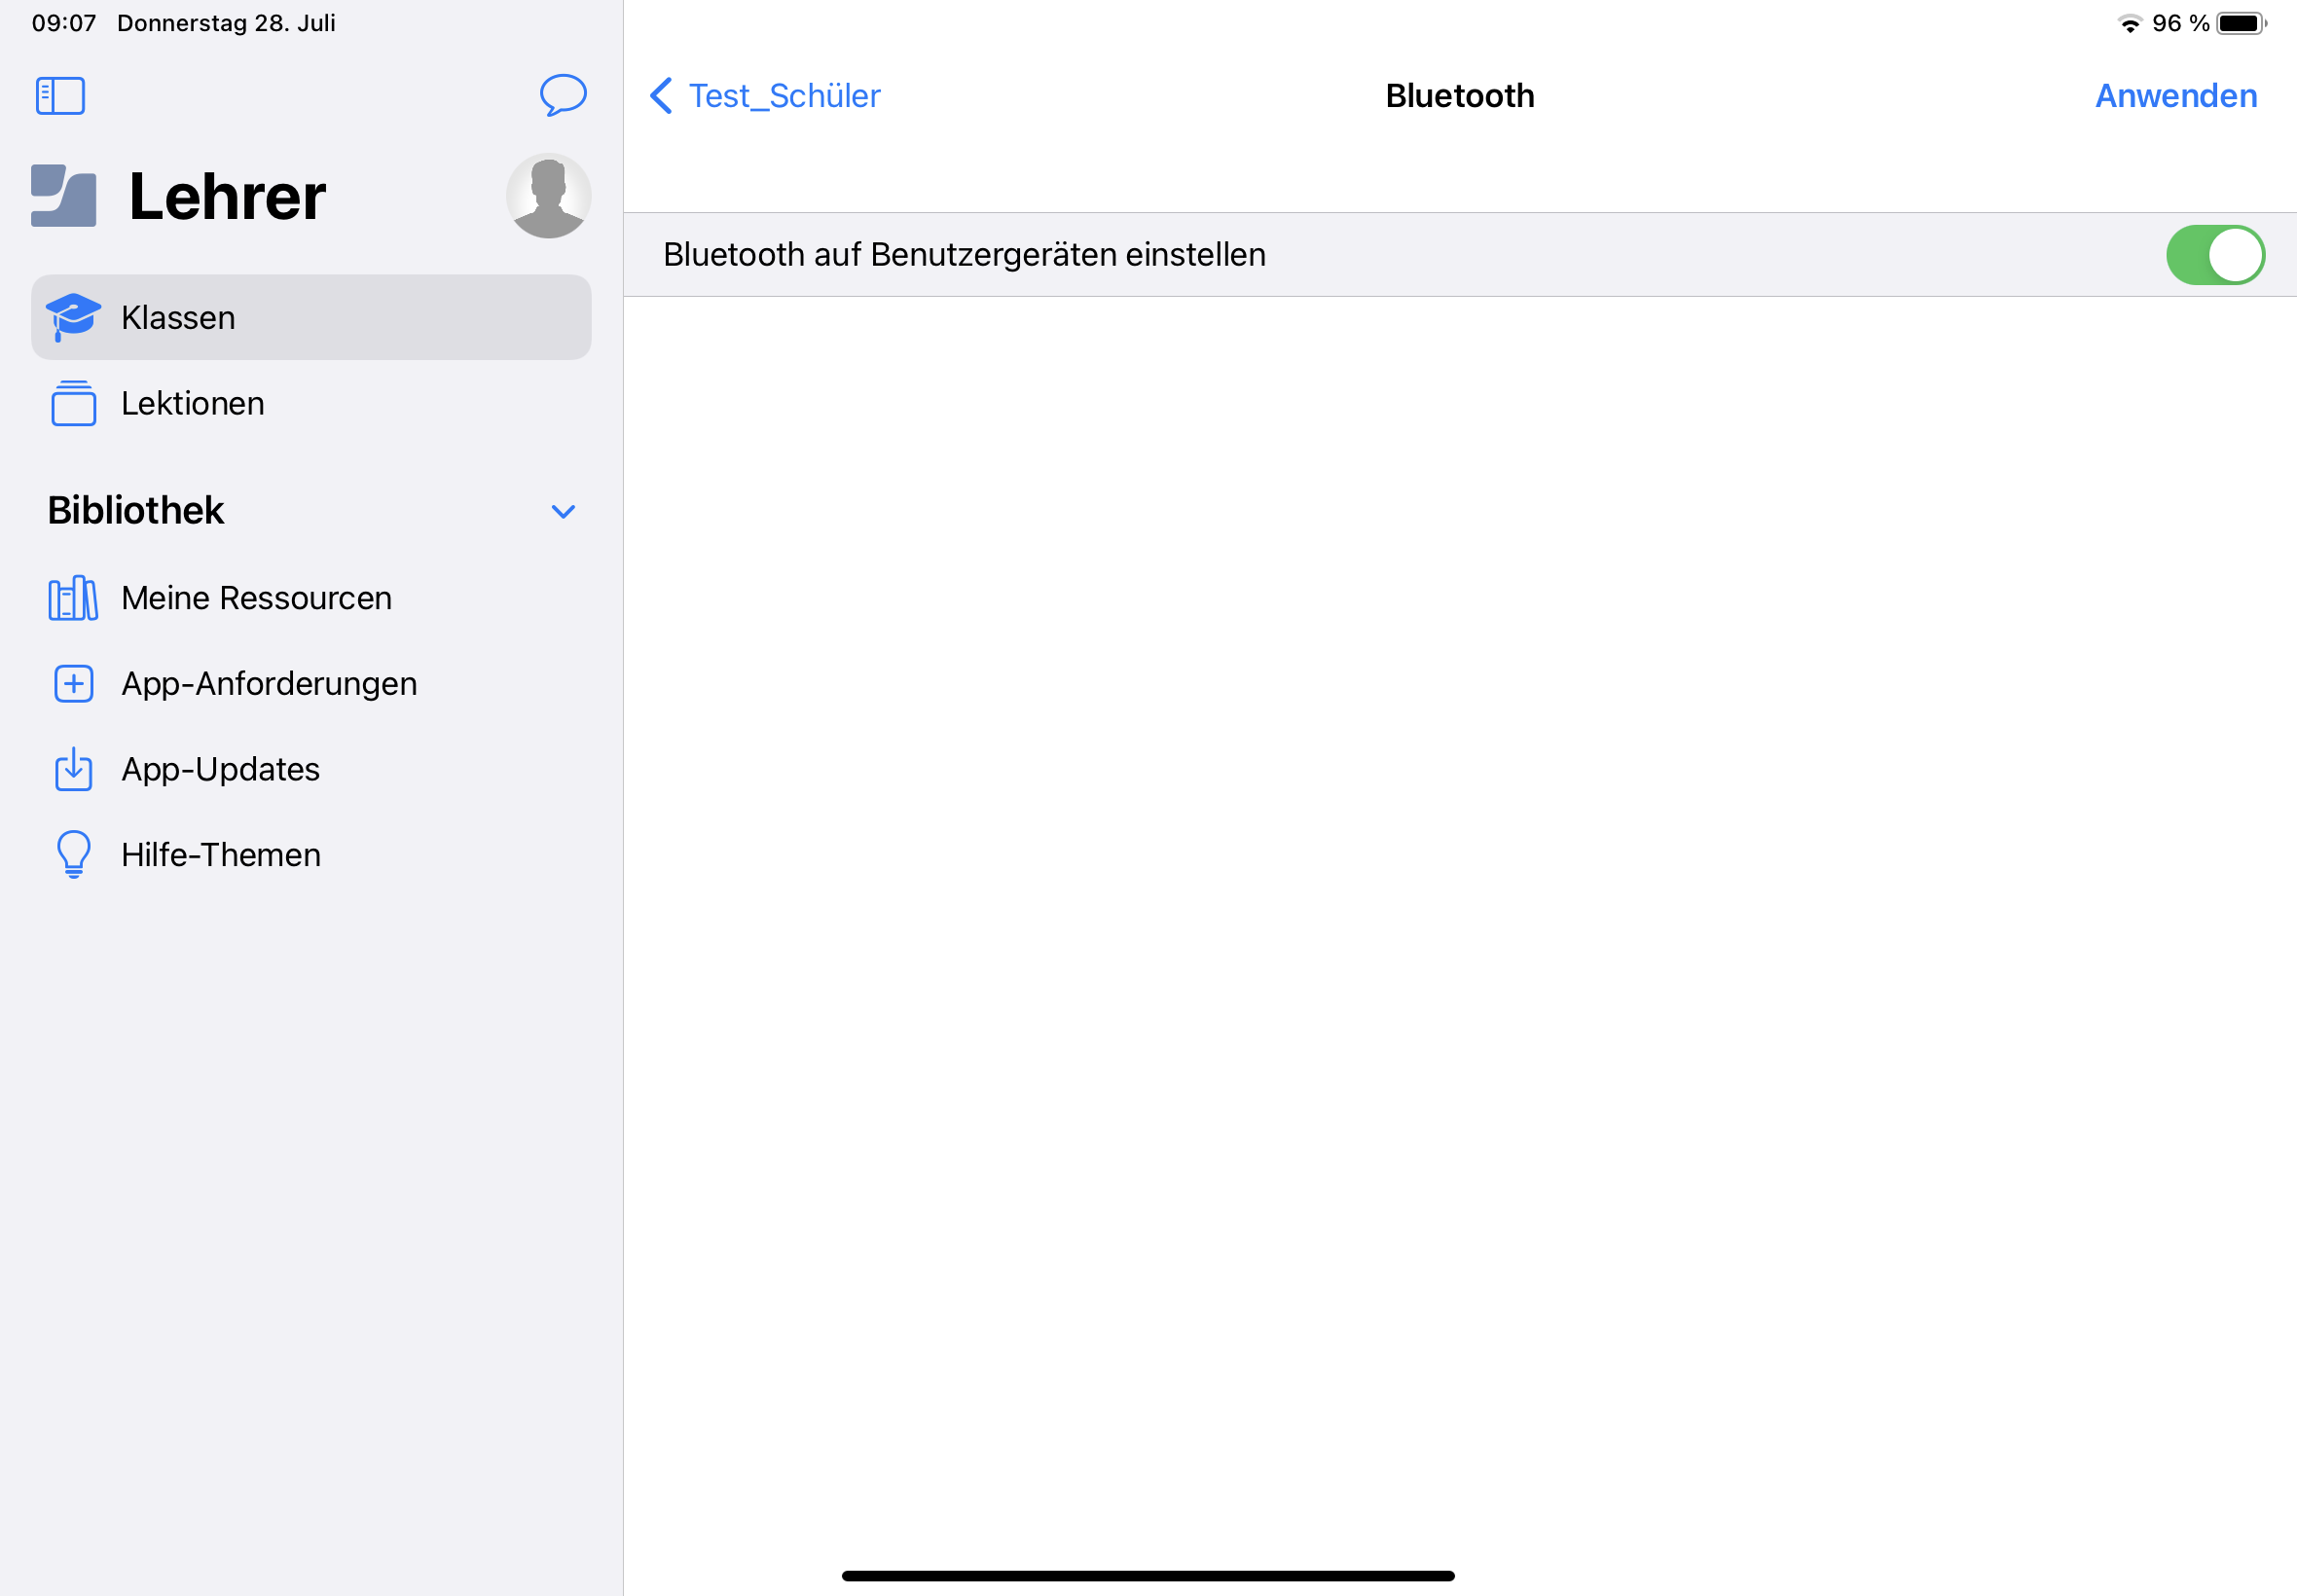The width and height of the screenshot is (2297, 1596).
Task: Toggle the sidebar visibility icon
Action: click(60, 96)
